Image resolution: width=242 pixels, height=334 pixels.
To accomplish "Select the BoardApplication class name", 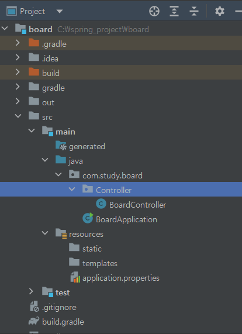I will tap(127, 219).
